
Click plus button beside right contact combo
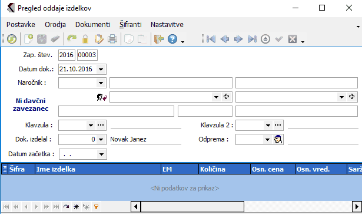coord(351,97)
